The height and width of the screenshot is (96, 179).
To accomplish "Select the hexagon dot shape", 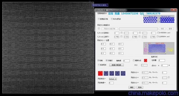I will [123, 73].
